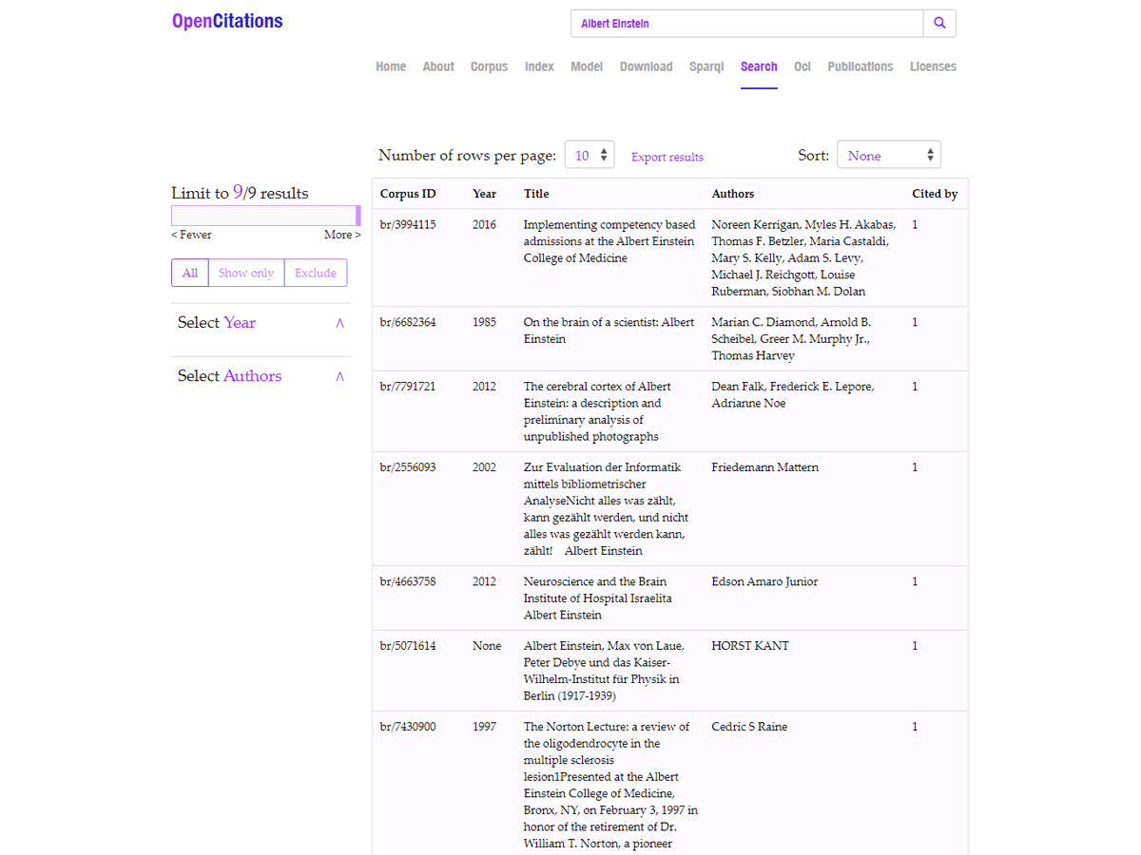The height and width of the screenshot is (855, 1141).
Task: Open corpus record br/3994115
Action: coord(408,225)
